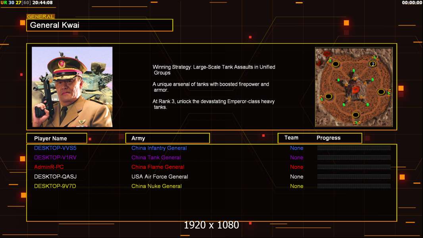Click the Team None value for DESKTOP-QASJ

tap(296, 177)
